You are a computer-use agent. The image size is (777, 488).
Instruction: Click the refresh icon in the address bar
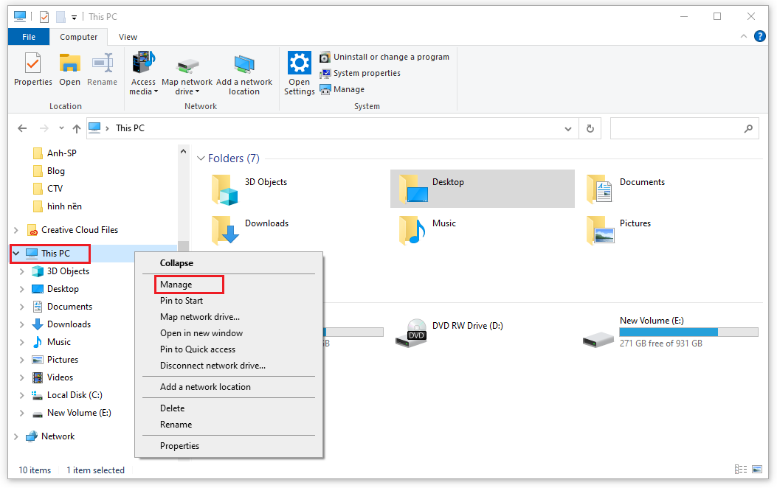[x=590, y=128]
